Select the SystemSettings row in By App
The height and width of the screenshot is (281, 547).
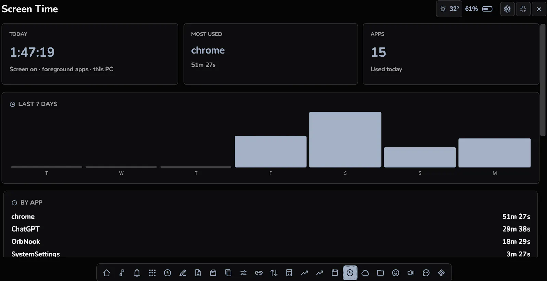tap(271, 254)
